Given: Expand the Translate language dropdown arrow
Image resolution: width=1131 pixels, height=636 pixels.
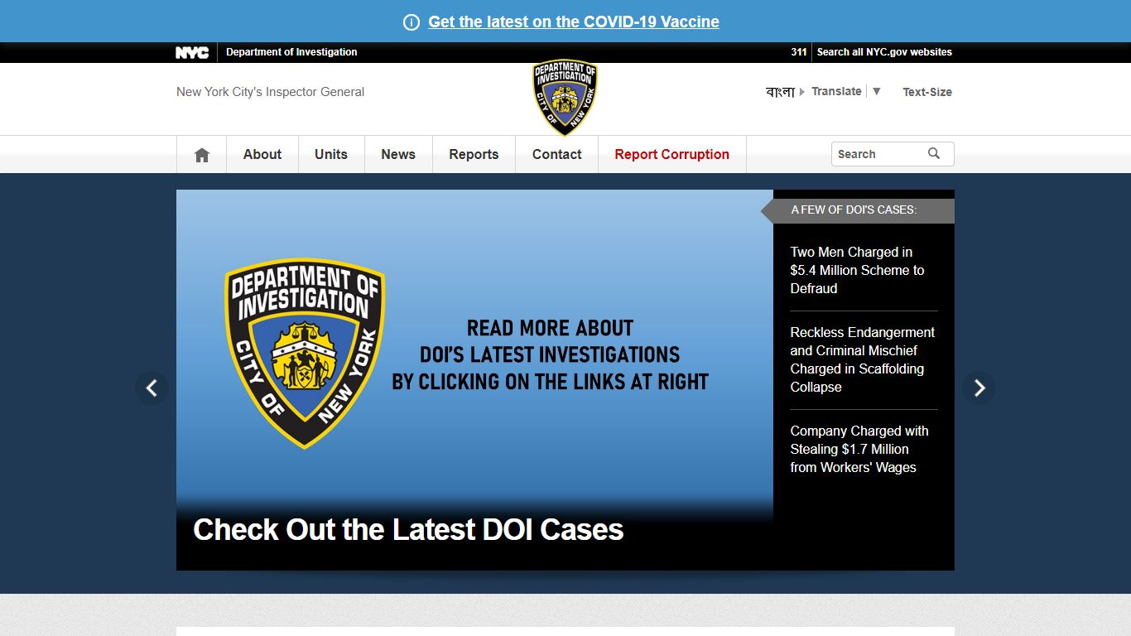Looking at the screenshot, I should [877, 91].
